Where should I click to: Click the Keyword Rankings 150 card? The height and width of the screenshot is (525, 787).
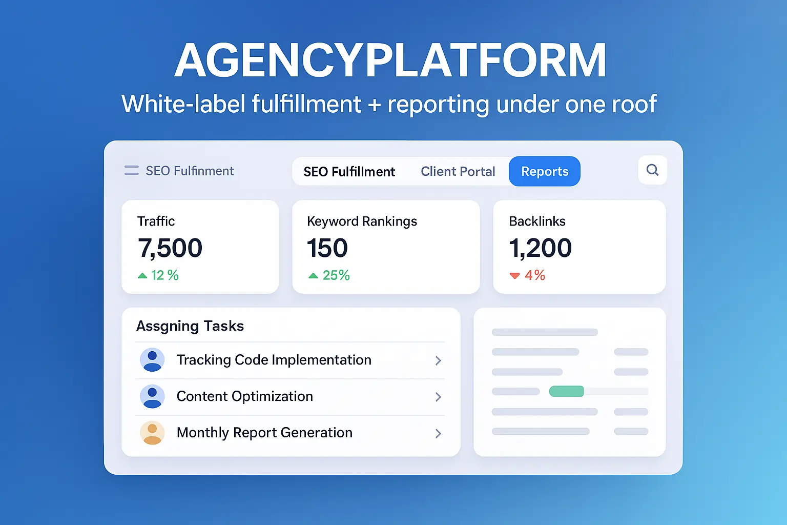pos(385,247)
